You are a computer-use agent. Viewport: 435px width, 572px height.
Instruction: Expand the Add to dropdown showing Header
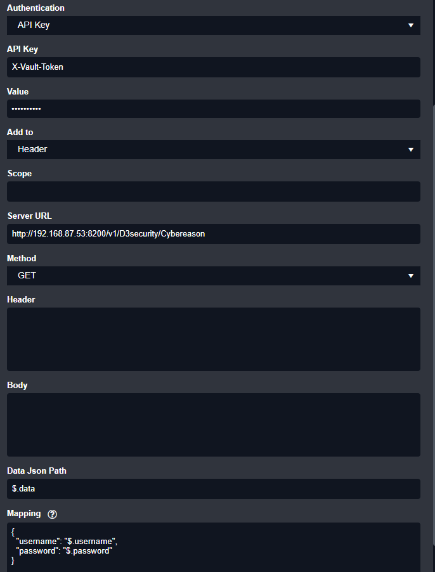[x=213, y=149]
